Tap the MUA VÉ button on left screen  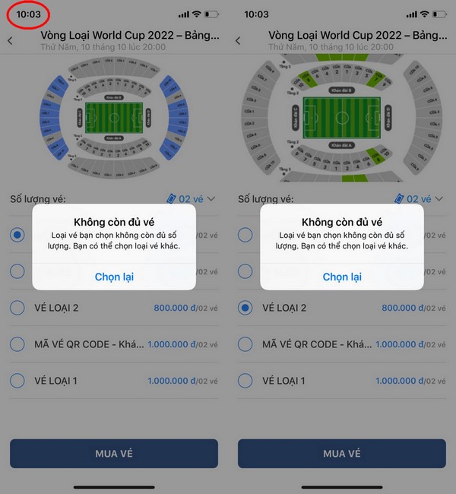(x=114, y=454)
